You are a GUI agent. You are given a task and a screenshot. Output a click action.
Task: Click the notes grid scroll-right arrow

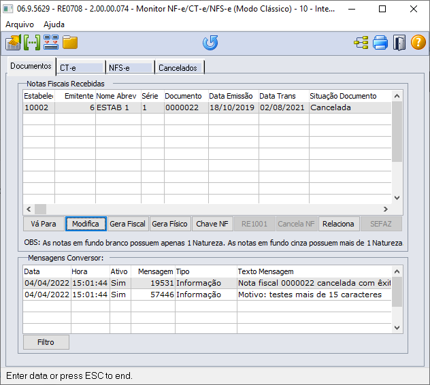386,210
